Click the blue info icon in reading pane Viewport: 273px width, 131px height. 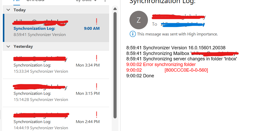133,34
